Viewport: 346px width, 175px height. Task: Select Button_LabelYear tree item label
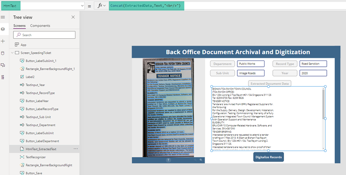pos(37,101)
